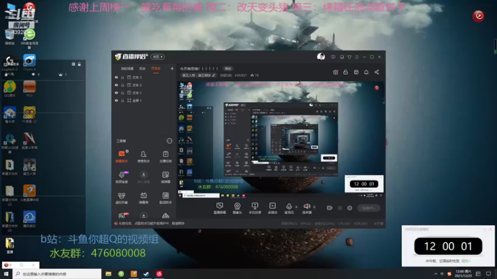497x279 pixels.
Task: Click the message icon beside avatar in title bar
Action: click(x=333, y=57)
